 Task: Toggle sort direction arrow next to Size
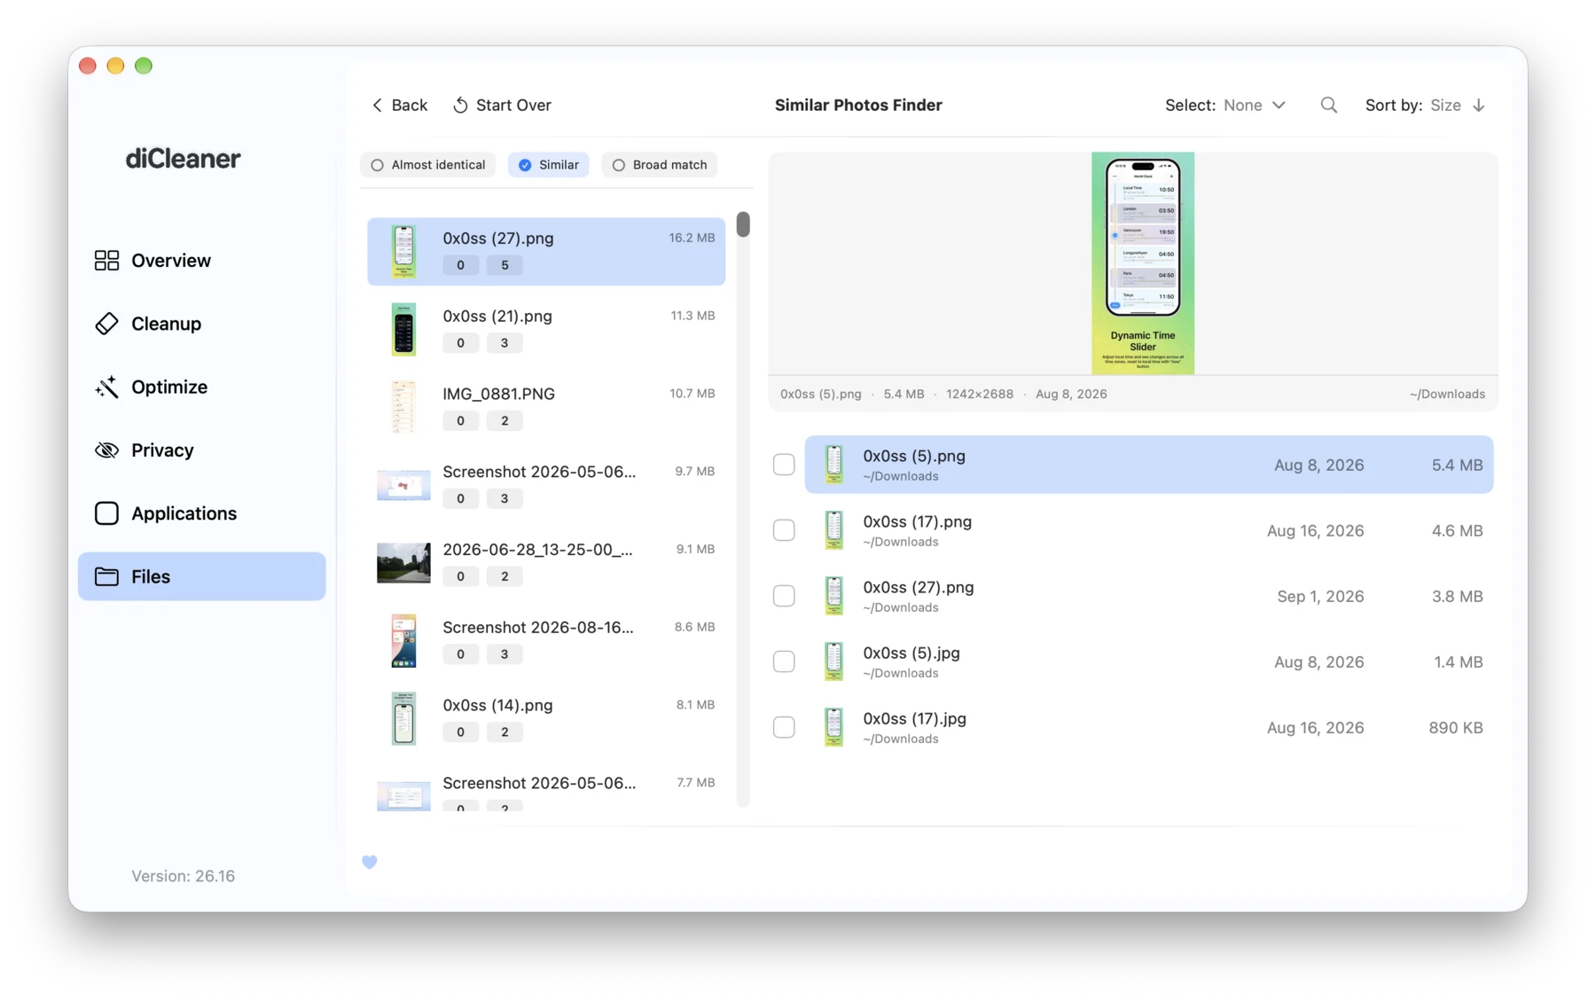[x=1479, y=105]
